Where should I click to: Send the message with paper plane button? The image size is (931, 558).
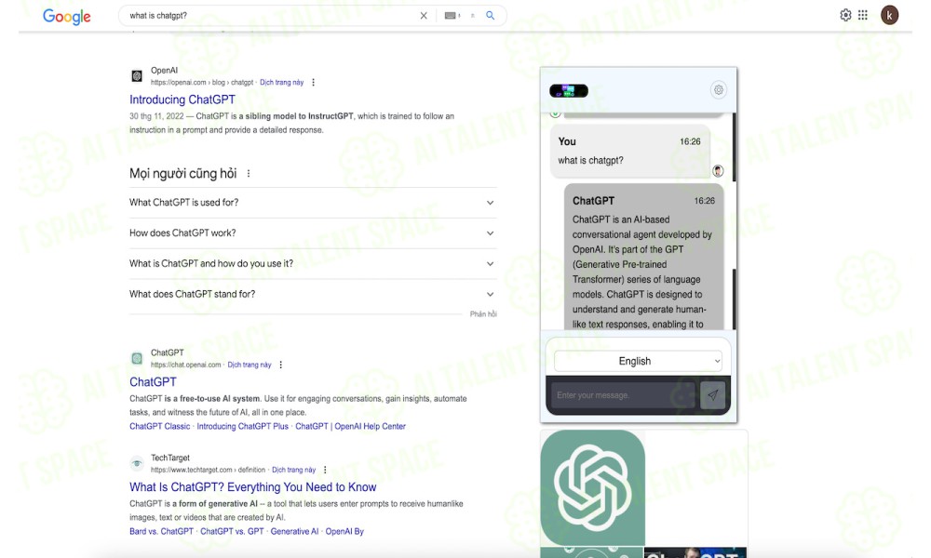pos(712,395)
